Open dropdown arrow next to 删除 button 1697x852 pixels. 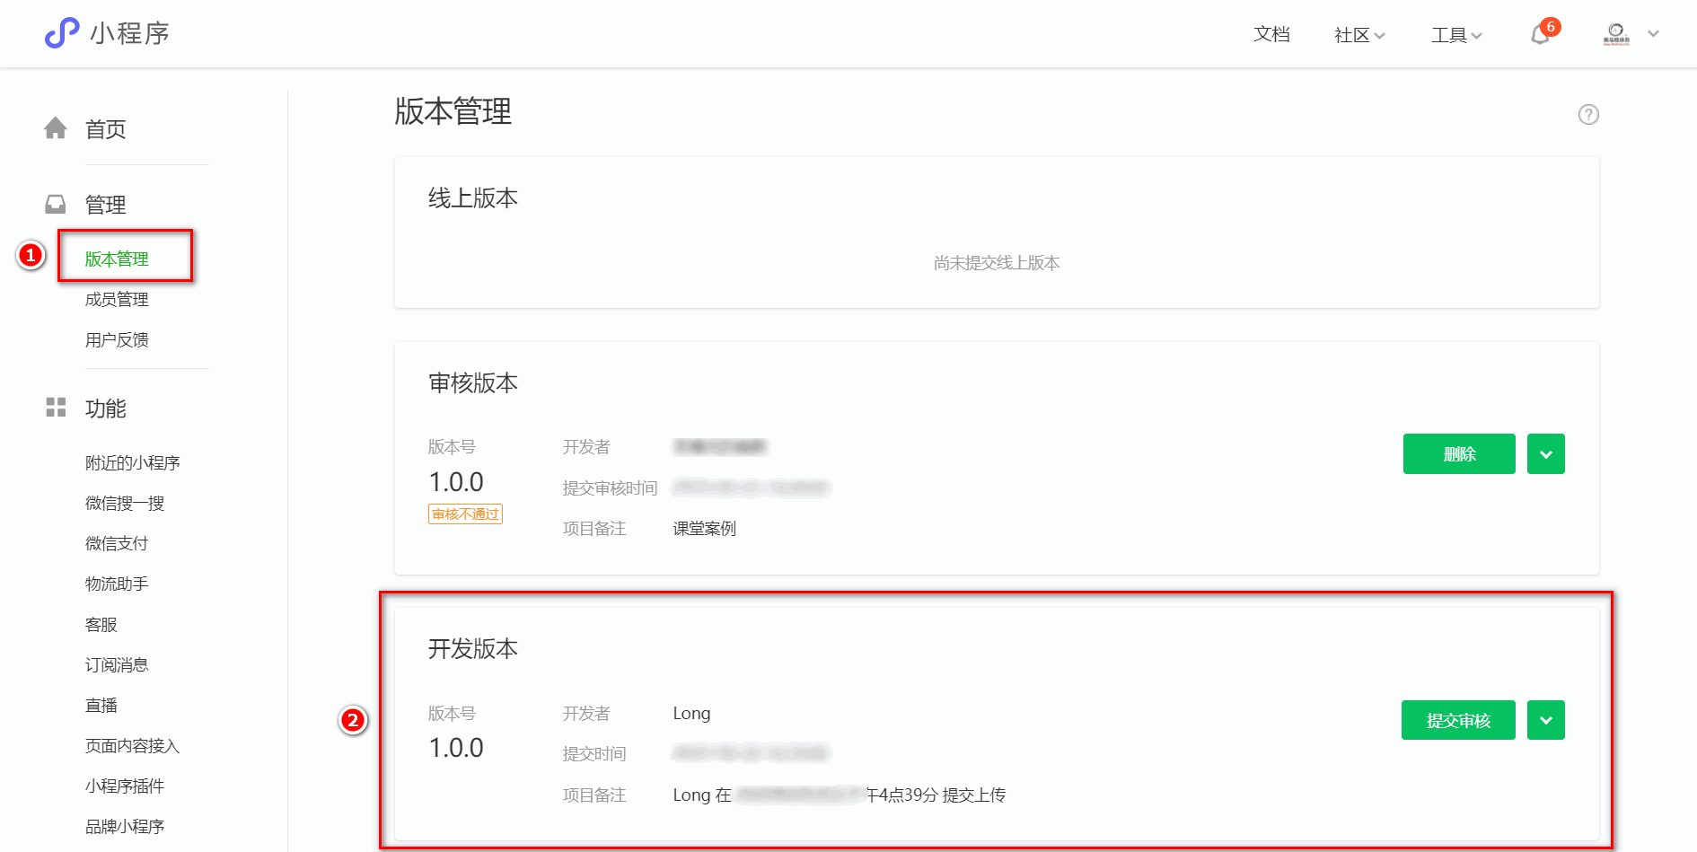coord(1546,454)
